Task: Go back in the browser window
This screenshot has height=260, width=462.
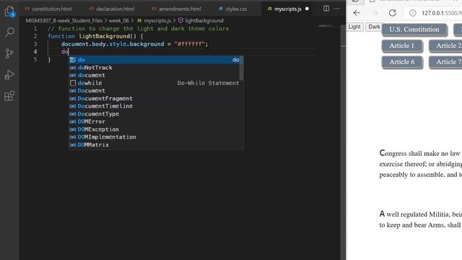Action: pyautogui.click(x=357, y=13)
